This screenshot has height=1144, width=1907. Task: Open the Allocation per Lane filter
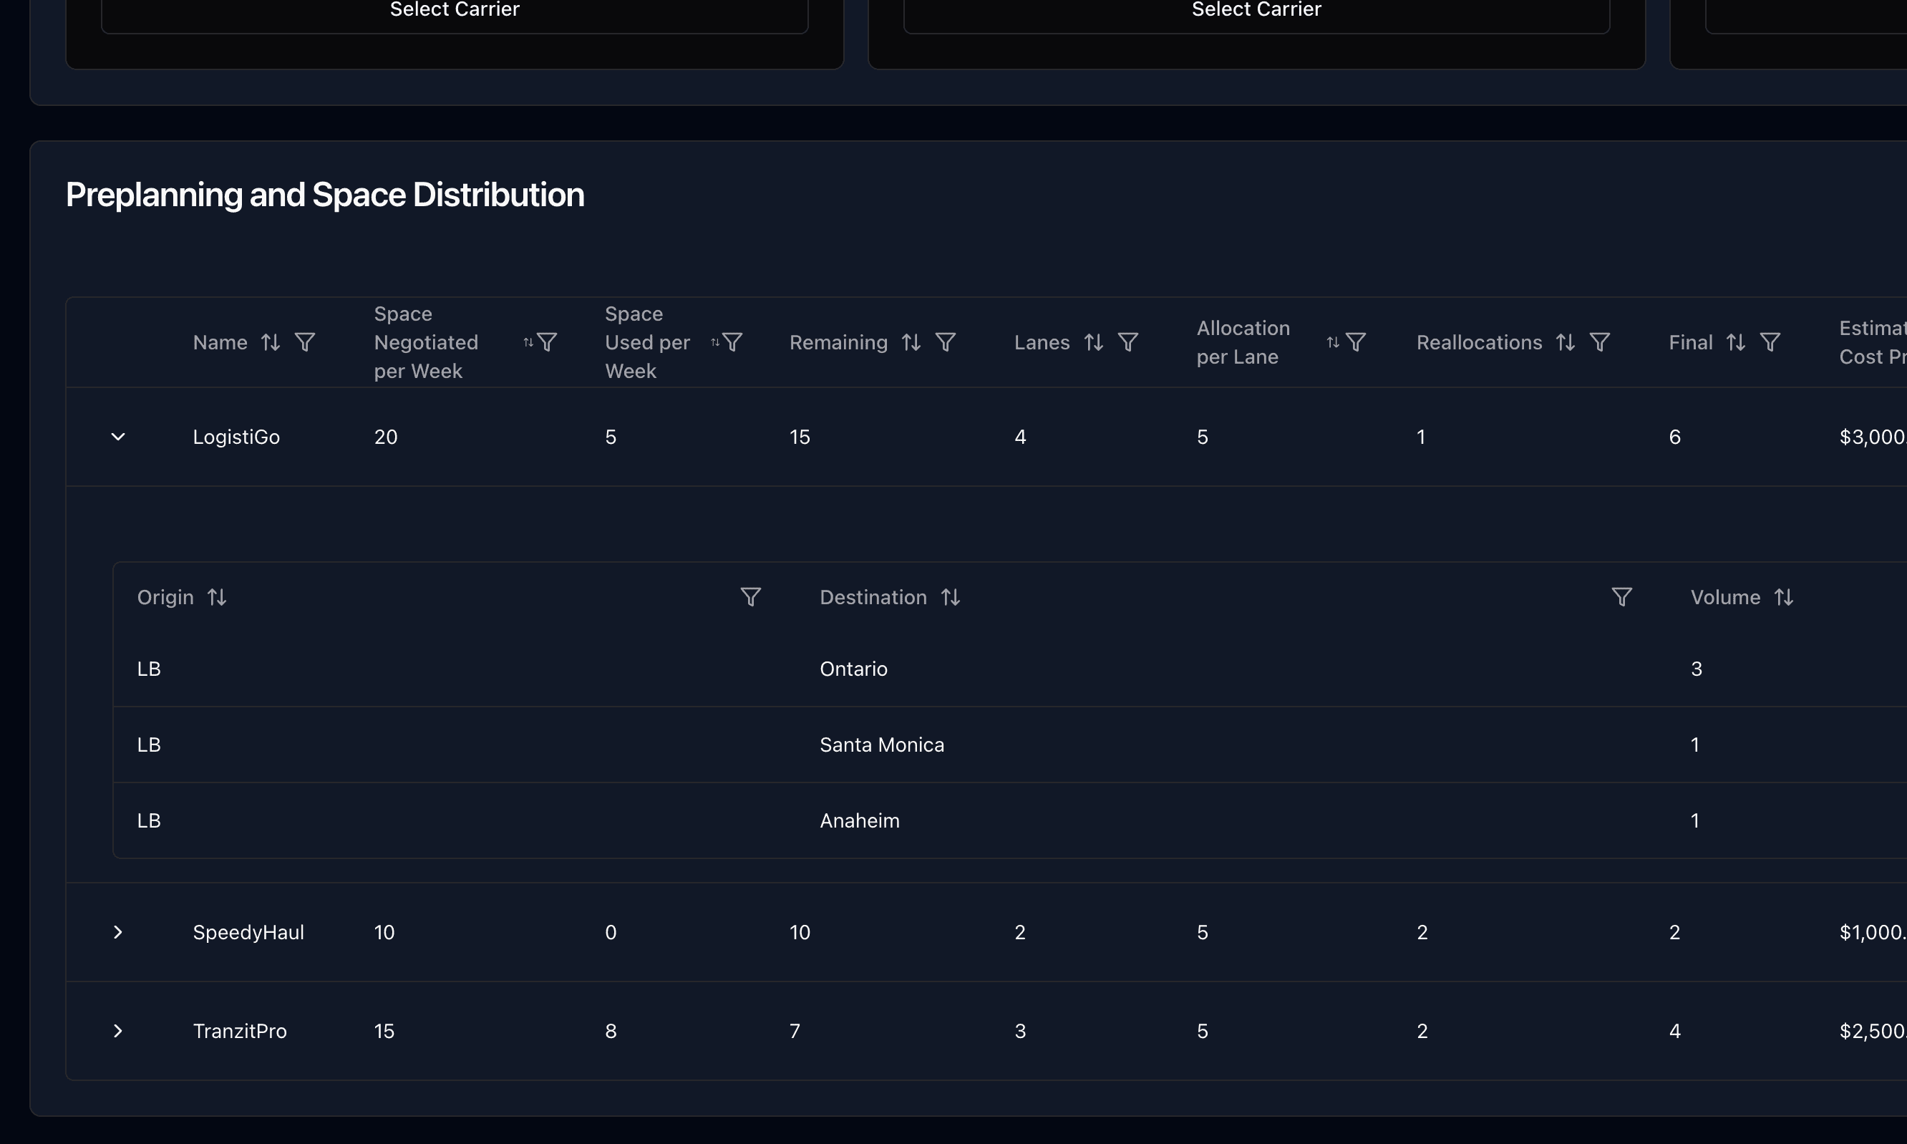click(1354, 341)
